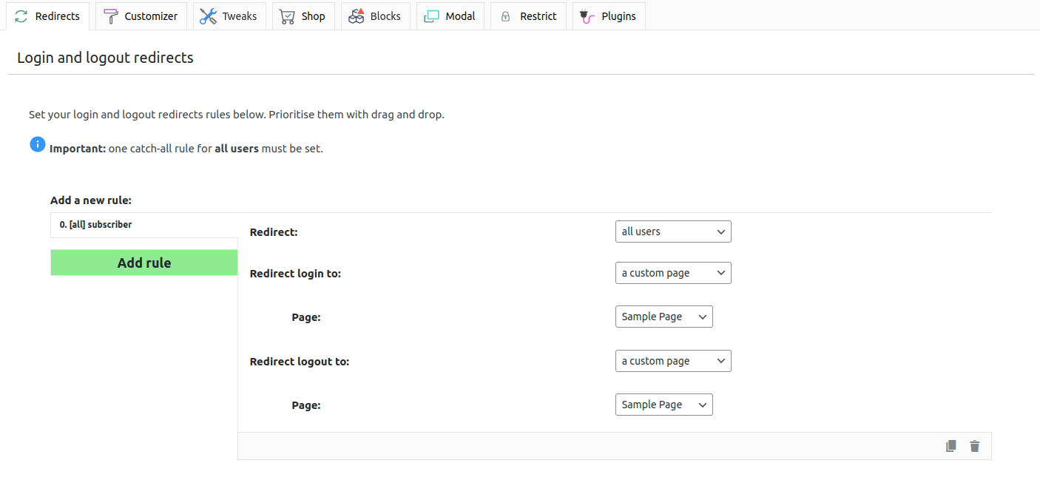Click the 'Redirect:' label

274,232
